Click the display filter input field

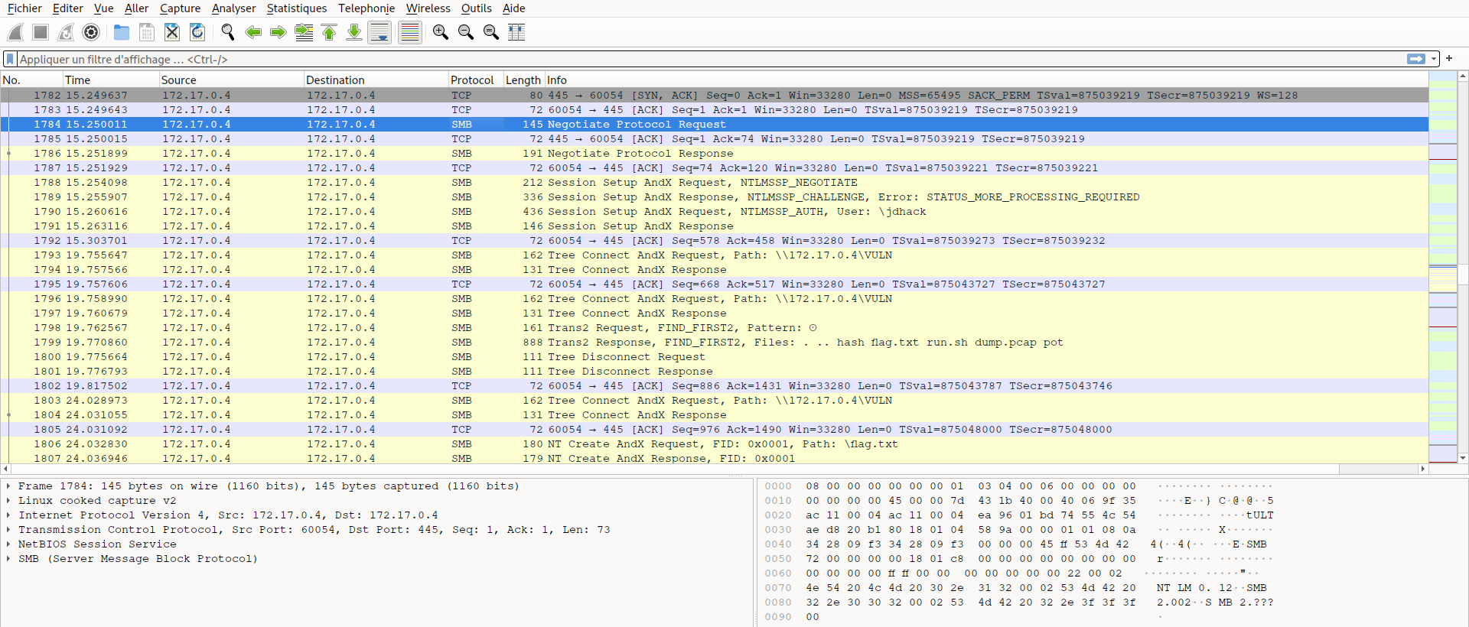click(689, 59)
